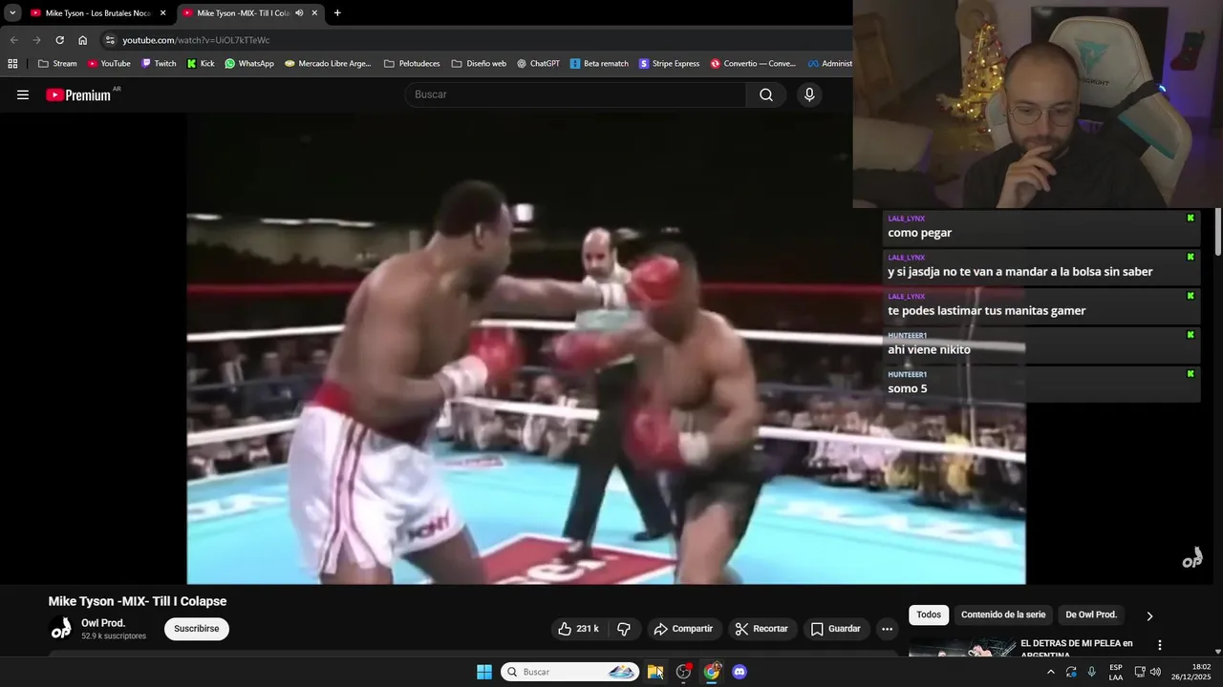Viewport: 1223px width, 687px height.
Task: Open Chrome from the taskbar
Action: 712,672
